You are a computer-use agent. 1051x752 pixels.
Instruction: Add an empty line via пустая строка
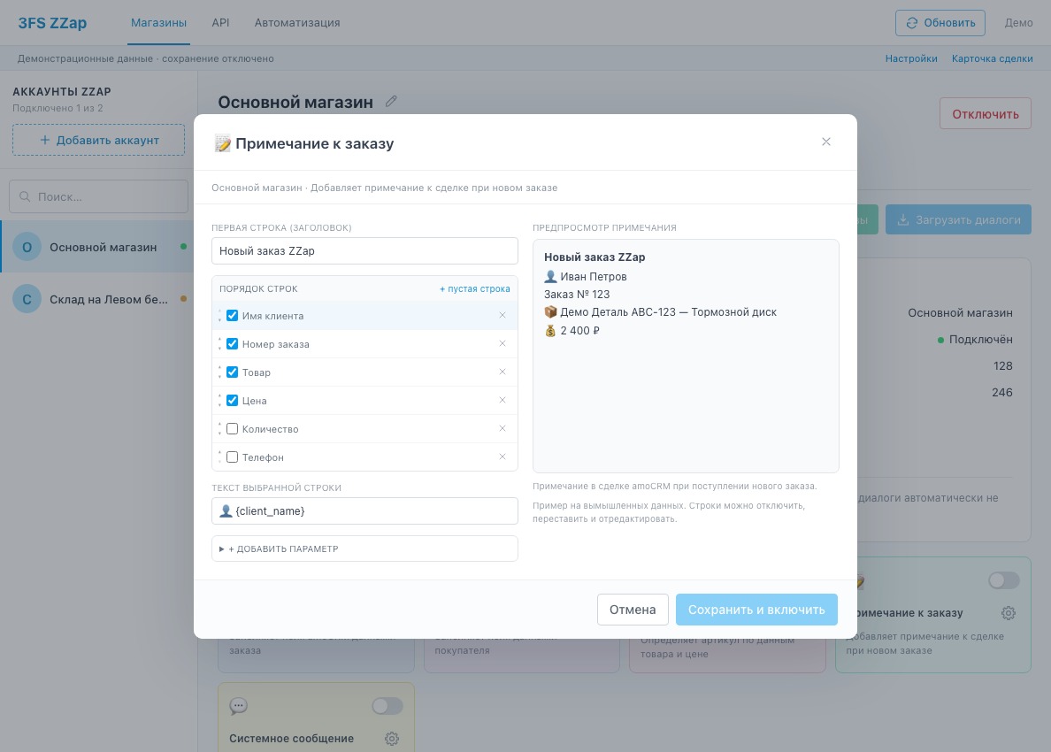coord(474,289)
